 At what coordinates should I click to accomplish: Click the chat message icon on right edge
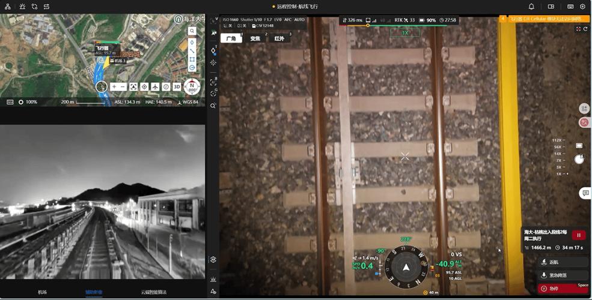(x=585, y=193)
